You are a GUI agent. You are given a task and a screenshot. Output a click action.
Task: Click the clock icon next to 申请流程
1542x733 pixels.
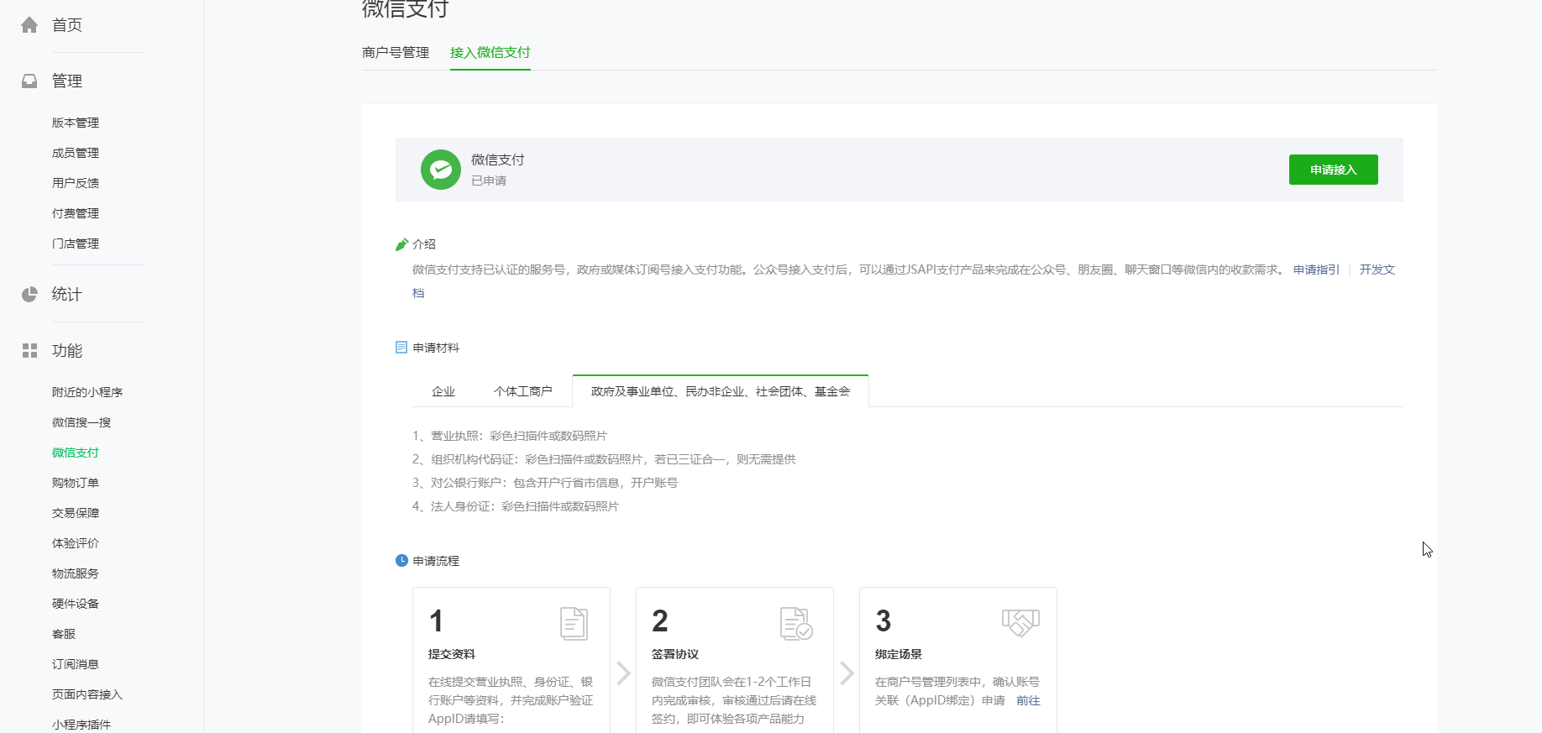pyautogui.click(x=401, y=561)
